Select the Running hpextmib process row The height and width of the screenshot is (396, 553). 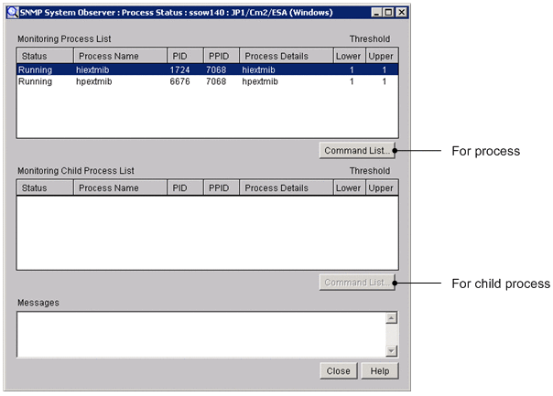pyautogui.click(x=207, y=81)
